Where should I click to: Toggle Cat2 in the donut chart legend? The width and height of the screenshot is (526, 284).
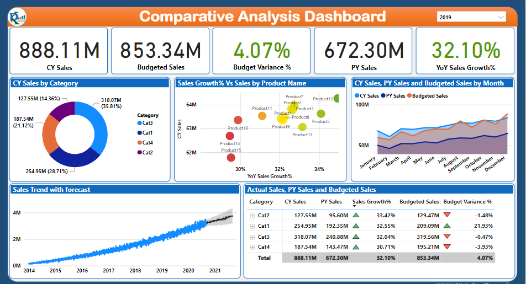[x=147, y=152]
